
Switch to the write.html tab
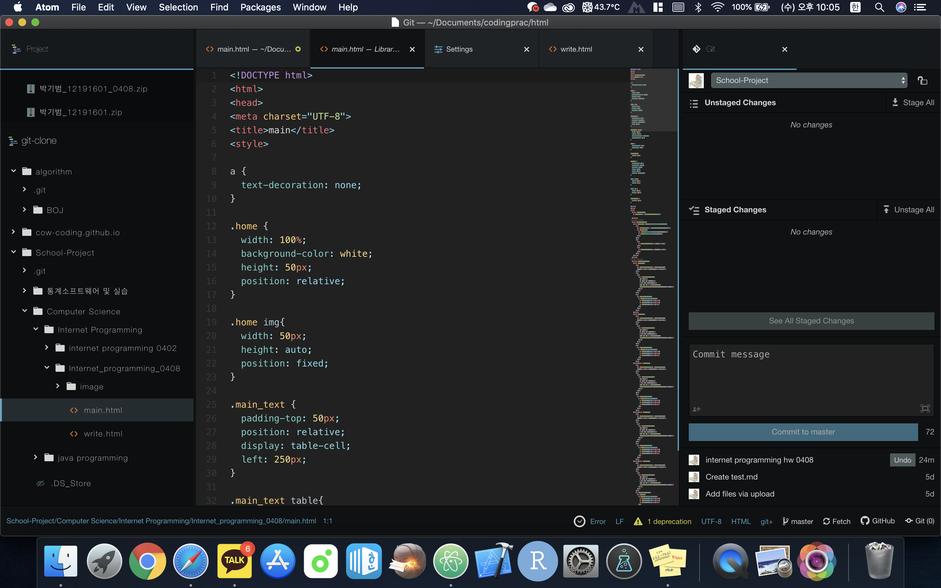[576, 49]
